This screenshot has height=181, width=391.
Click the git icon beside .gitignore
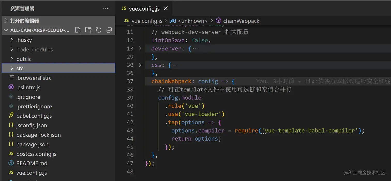click(x=11, y=97)
